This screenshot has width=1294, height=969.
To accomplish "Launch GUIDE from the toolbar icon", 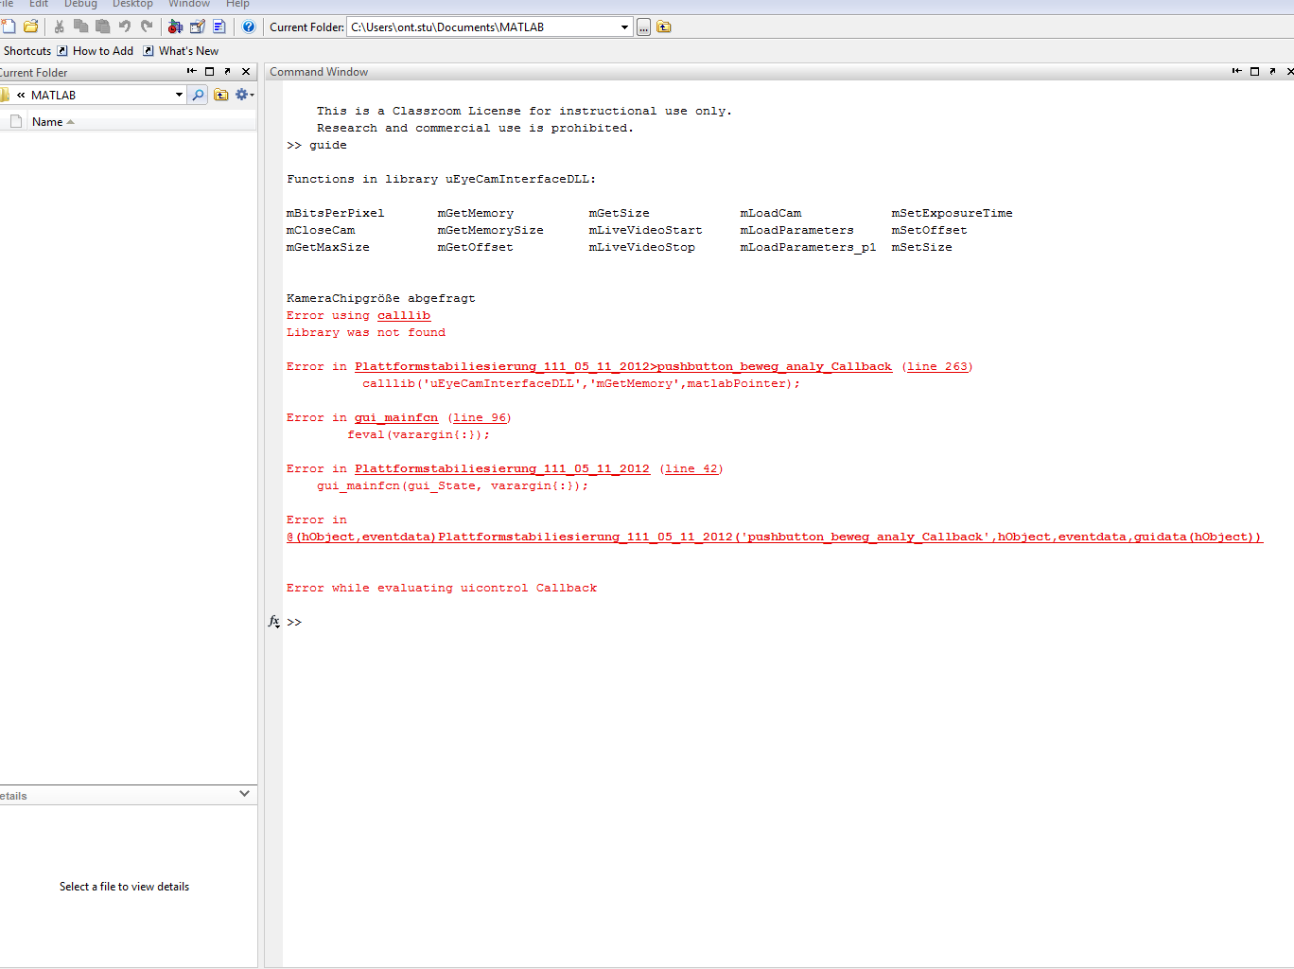I will tap(198, 26).
